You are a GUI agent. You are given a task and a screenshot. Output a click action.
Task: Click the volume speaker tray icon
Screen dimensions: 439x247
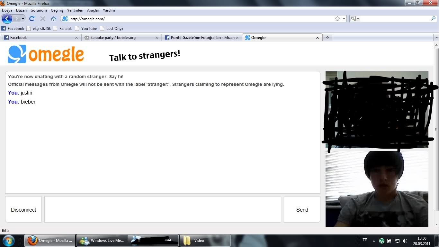point(405,241)
